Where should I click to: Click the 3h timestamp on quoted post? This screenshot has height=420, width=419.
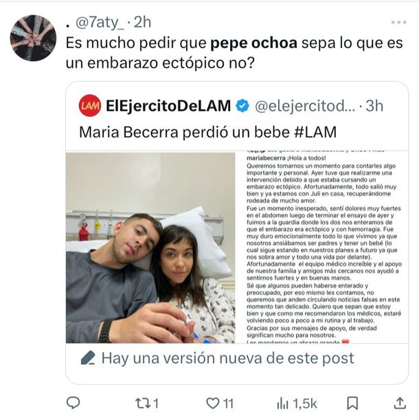374,106
